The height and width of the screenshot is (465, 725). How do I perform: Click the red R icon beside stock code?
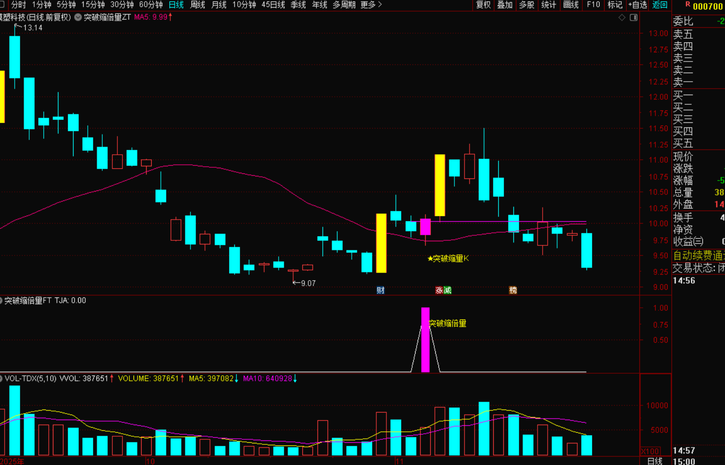point(687,5)
